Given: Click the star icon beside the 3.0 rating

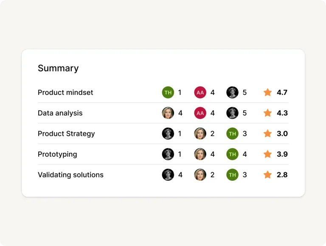Looking at the screenshot, I should coord(267,134).
